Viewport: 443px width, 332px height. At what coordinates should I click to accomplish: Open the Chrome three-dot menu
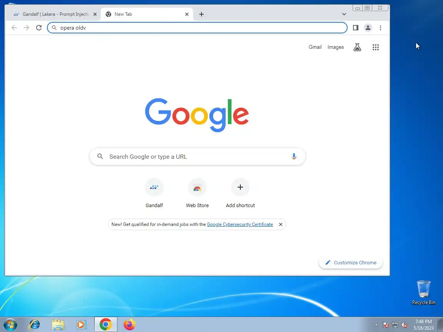[x=381, y=28]
